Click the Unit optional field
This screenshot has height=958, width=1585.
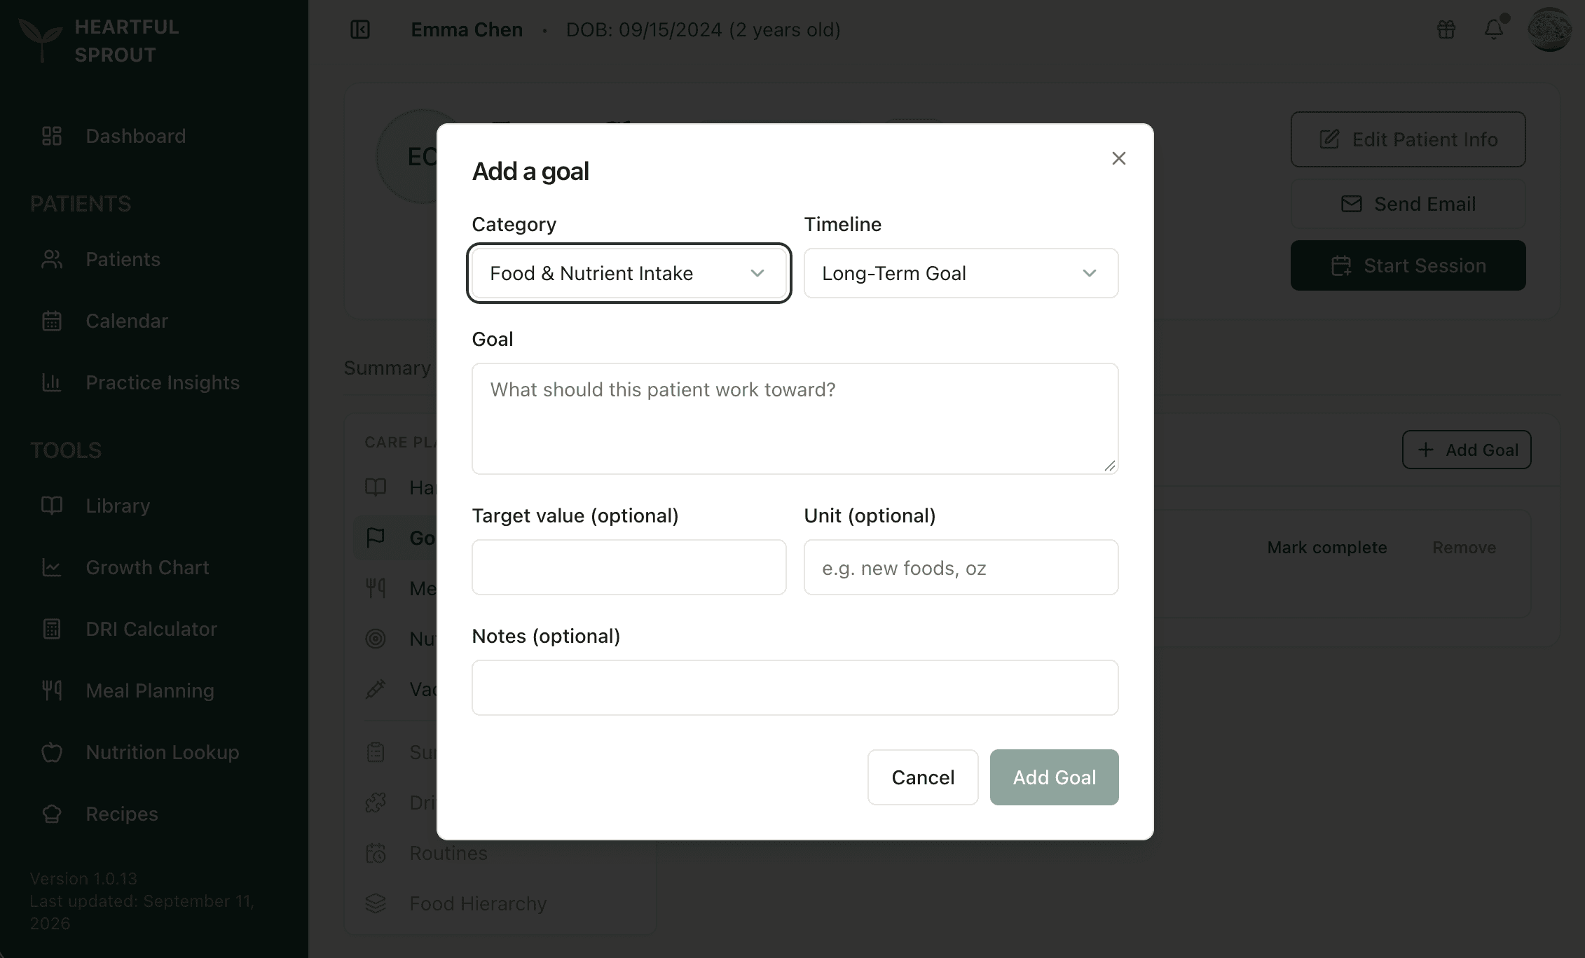pyautogui.click(x=961, y=567)
